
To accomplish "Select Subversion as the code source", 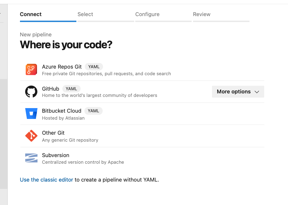I will coord(56,155).
